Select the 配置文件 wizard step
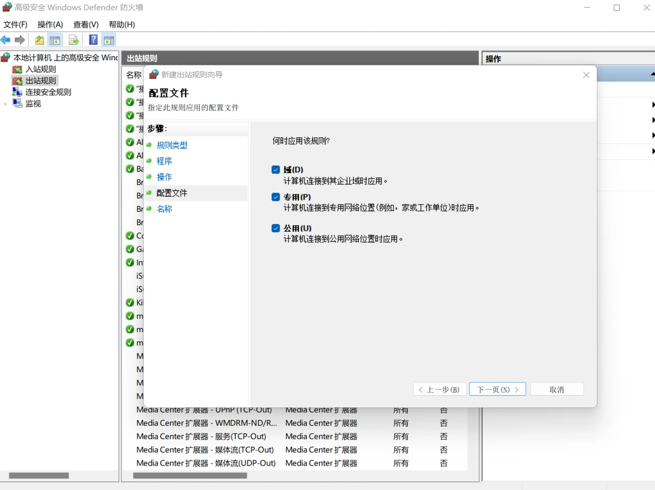The height and width of the screenshot is (490, 655). [171, 193]
